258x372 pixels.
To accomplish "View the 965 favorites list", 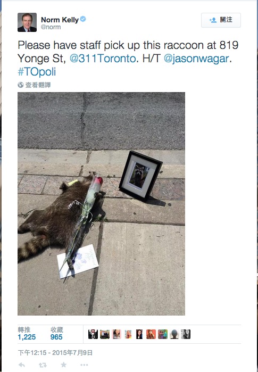I will tap(56, 334).
